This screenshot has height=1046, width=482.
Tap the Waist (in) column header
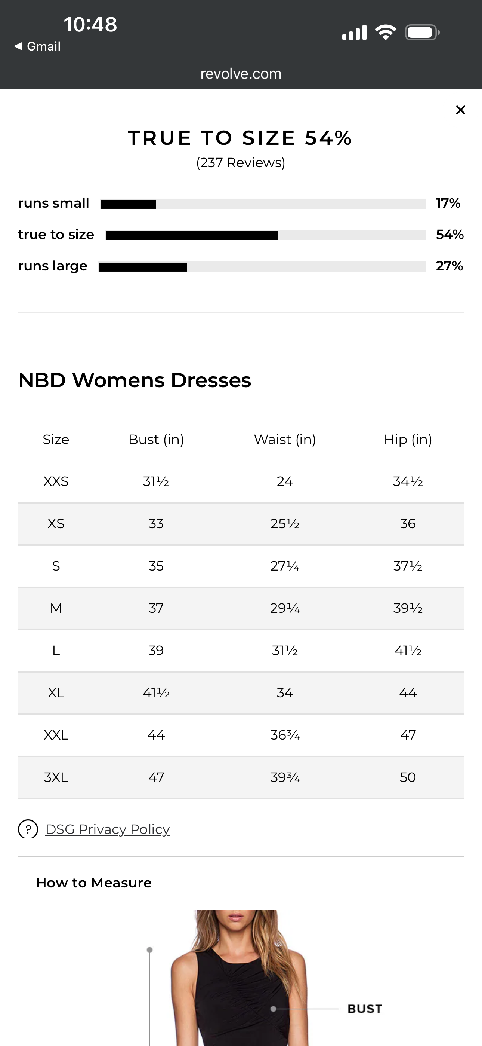click(x=285, y=439)
